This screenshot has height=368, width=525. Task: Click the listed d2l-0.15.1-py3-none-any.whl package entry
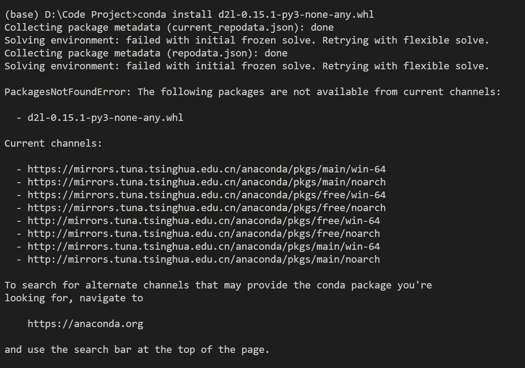click(x=105, y=117)
